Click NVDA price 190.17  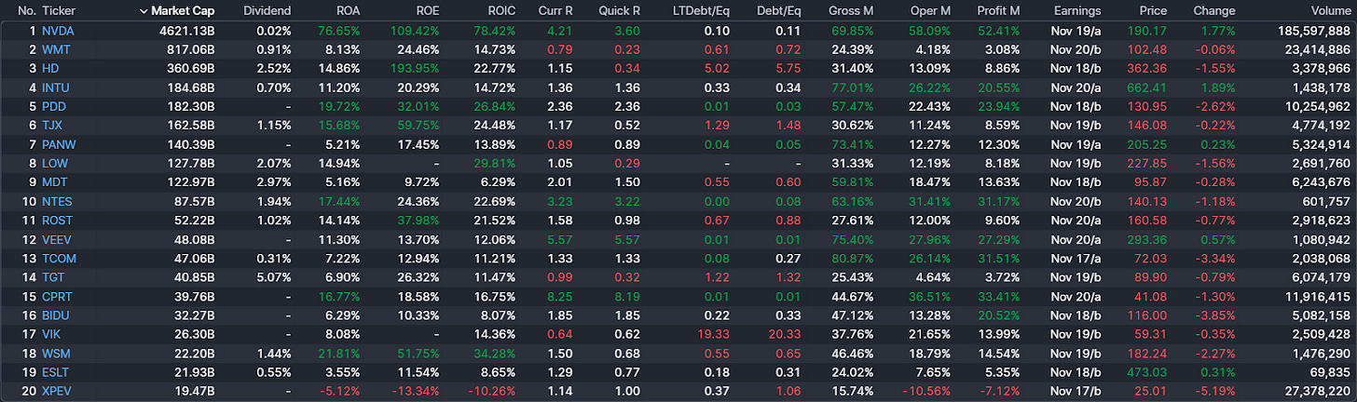(x=1147, y=30)
